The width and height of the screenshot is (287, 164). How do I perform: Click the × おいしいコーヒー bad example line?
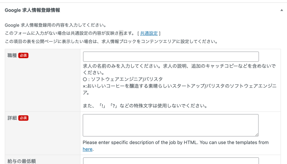point(180,89)
